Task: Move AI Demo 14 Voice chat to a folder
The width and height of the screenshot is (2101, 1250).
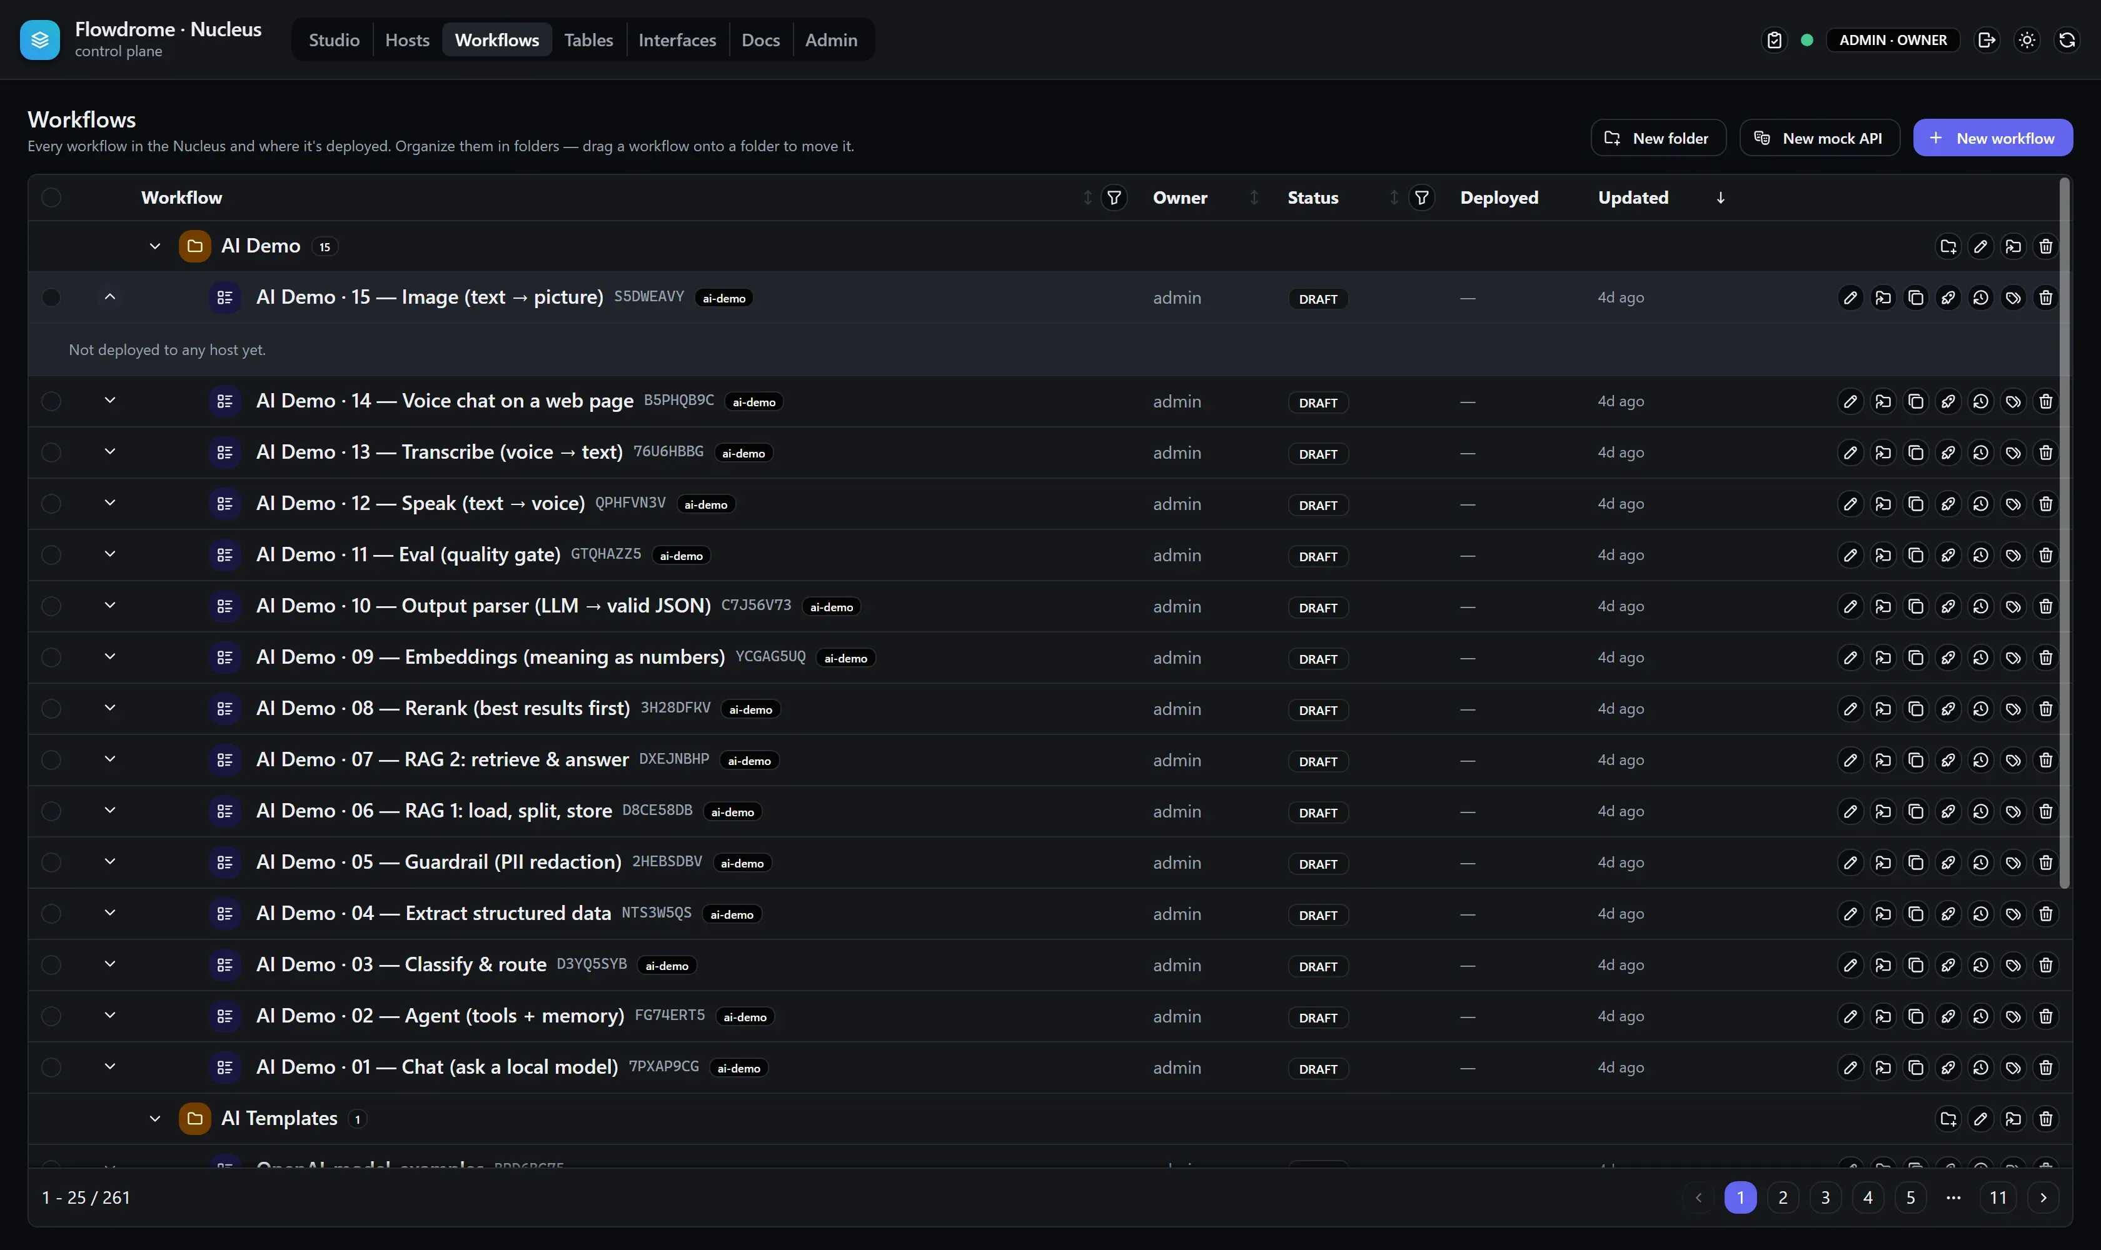Action: tap(1883, 401)
